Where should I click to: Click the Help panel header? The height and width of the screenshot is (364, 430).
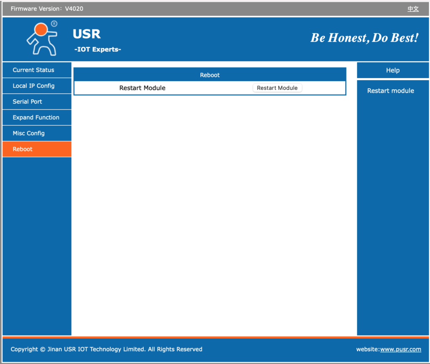point(393,71)
